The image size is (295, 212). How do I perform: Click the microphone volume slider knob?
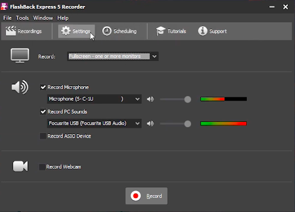[187, 100]
